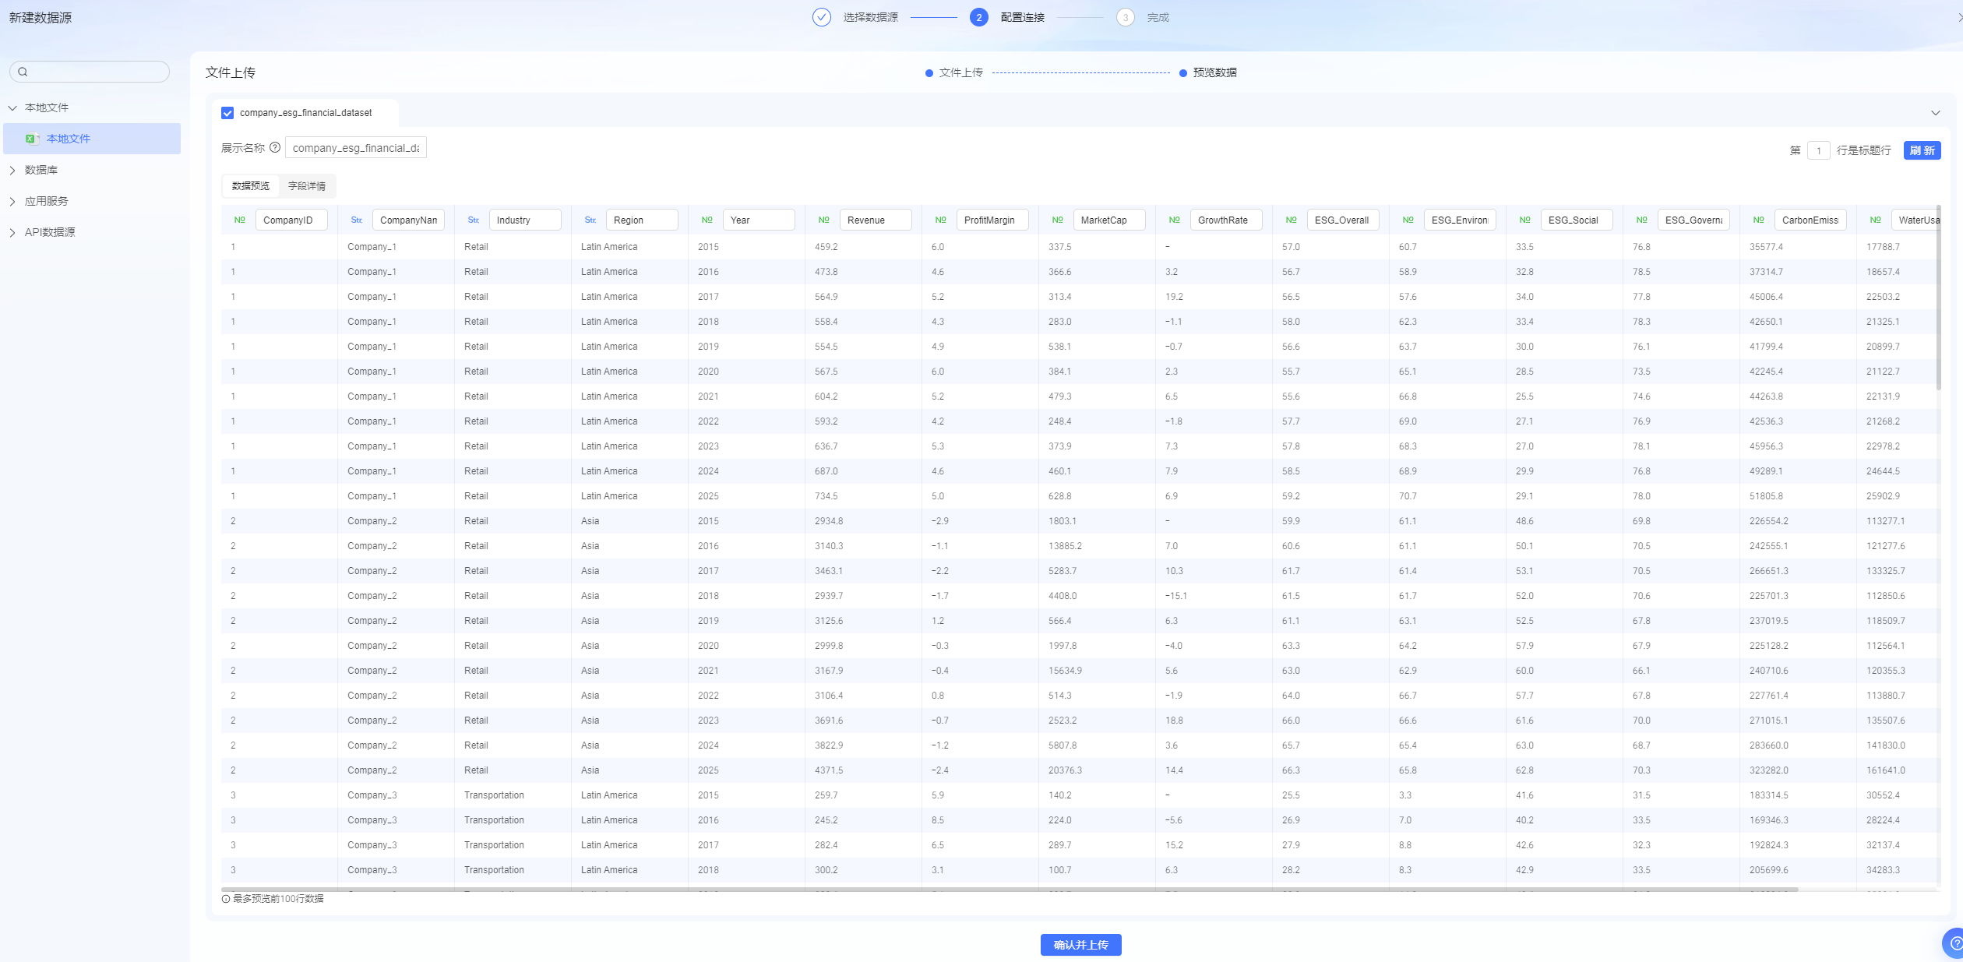The width and height of the screenshot is (1963, 962).
Task: Click the search magnifier icon in sidebar
Action: (23, 72)
